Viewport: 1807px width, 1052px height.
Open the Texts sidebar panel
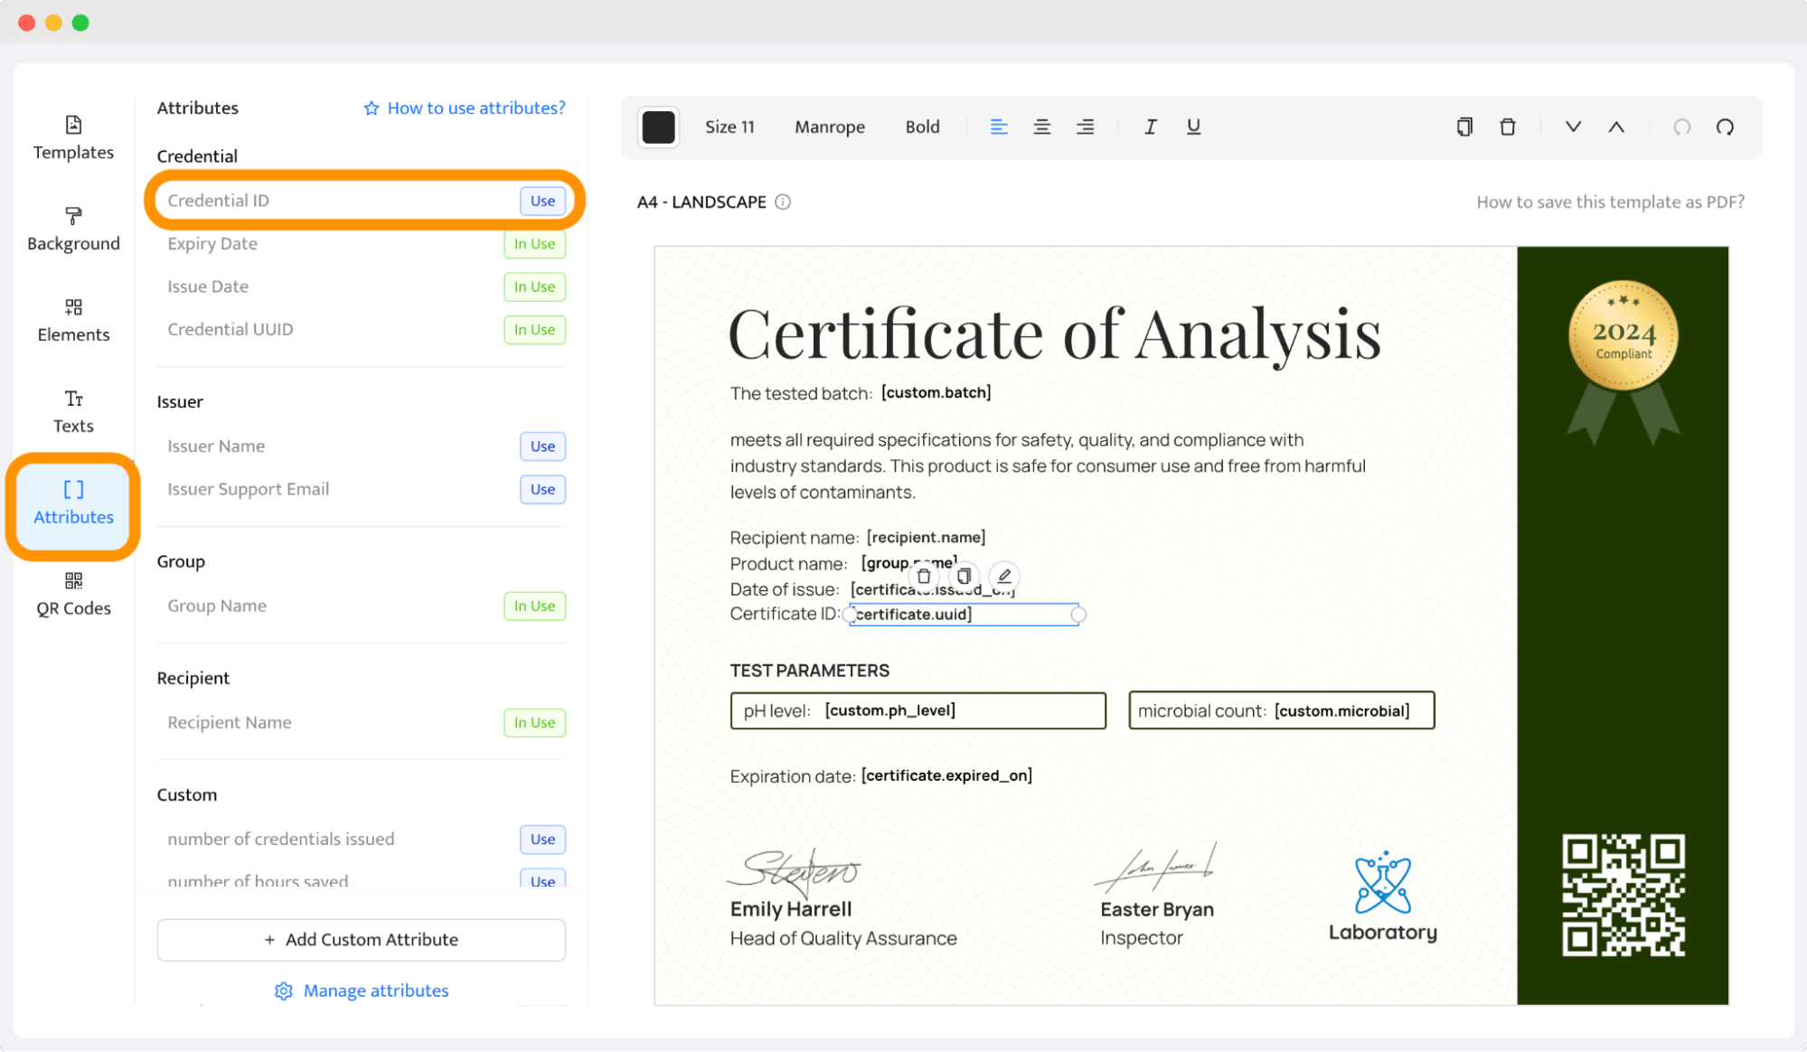(73, 412)
